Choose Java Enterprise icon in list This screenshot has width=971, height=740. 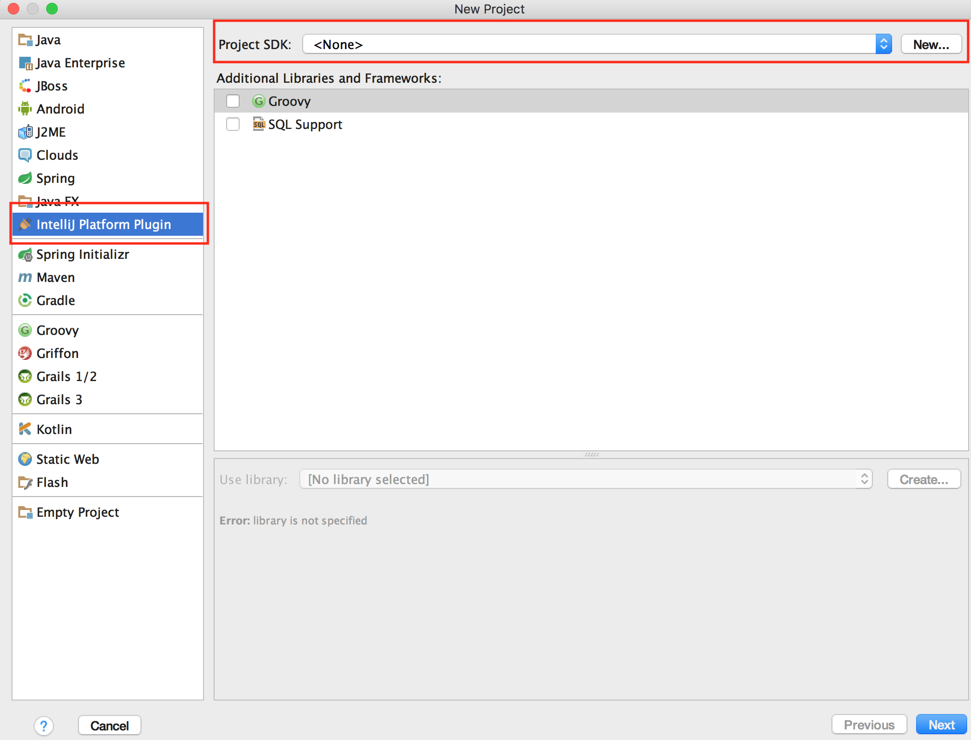pos(25,63)
